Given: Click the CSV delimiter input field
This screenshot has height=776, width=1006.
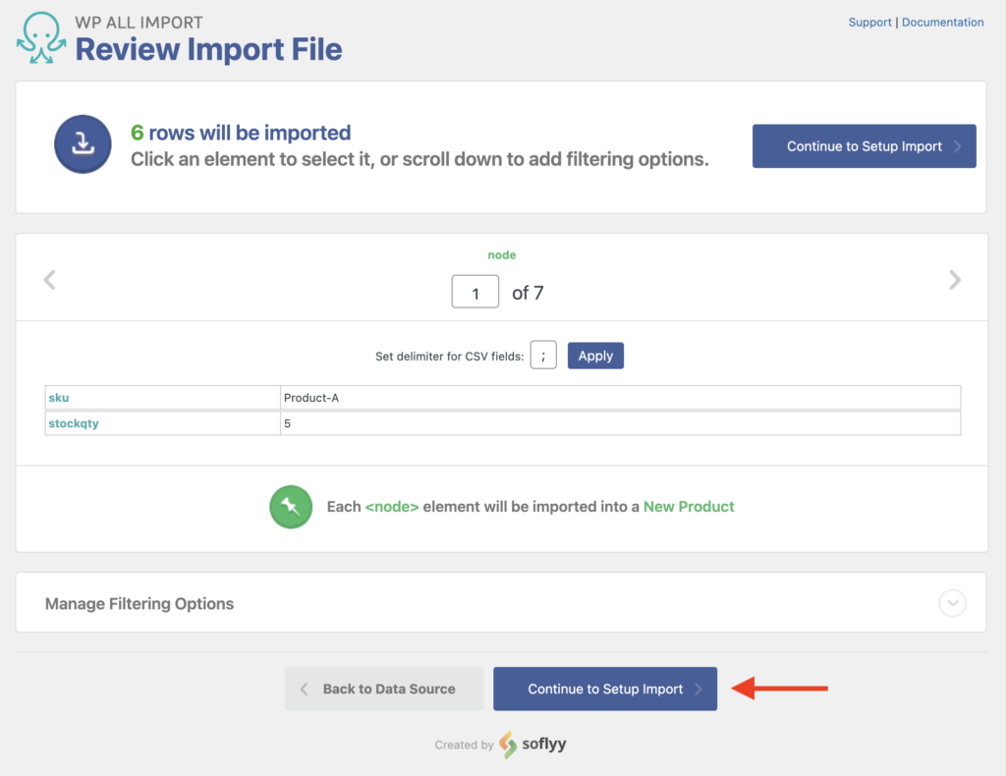Looking at the screenshot, I should tap(543, 355).
